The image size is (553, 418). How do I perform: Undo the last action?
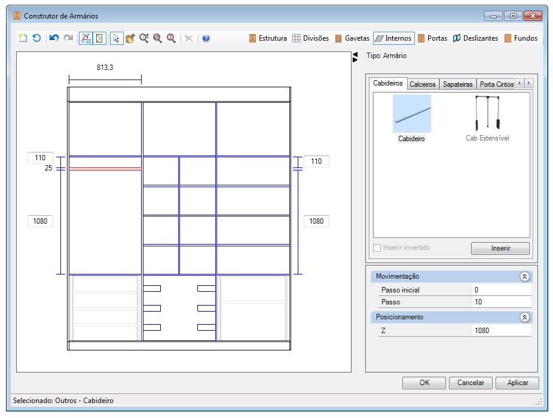tap(54, 38)
